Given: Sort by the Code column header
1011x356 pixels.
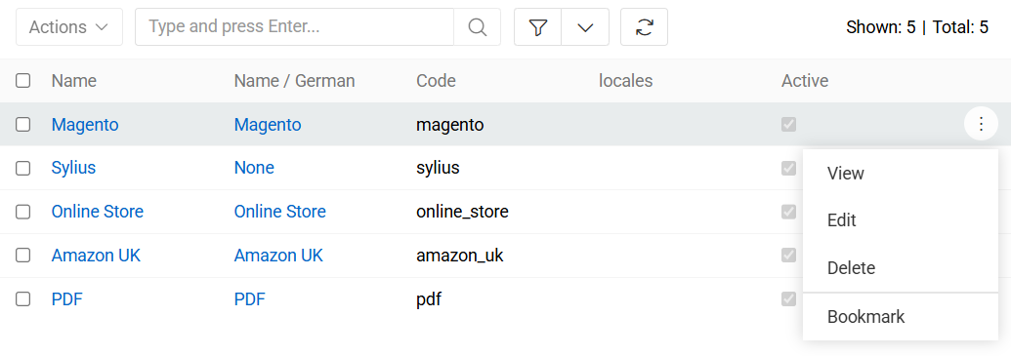Looking at the screenshot, I should click(x=436, y=81).
